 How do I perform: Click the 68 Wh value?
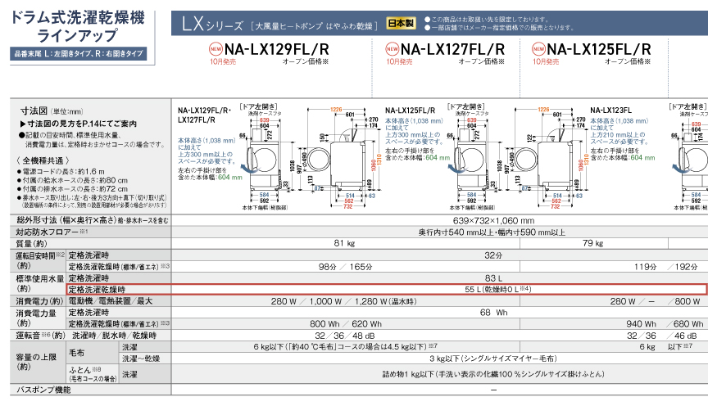(494, 313)
